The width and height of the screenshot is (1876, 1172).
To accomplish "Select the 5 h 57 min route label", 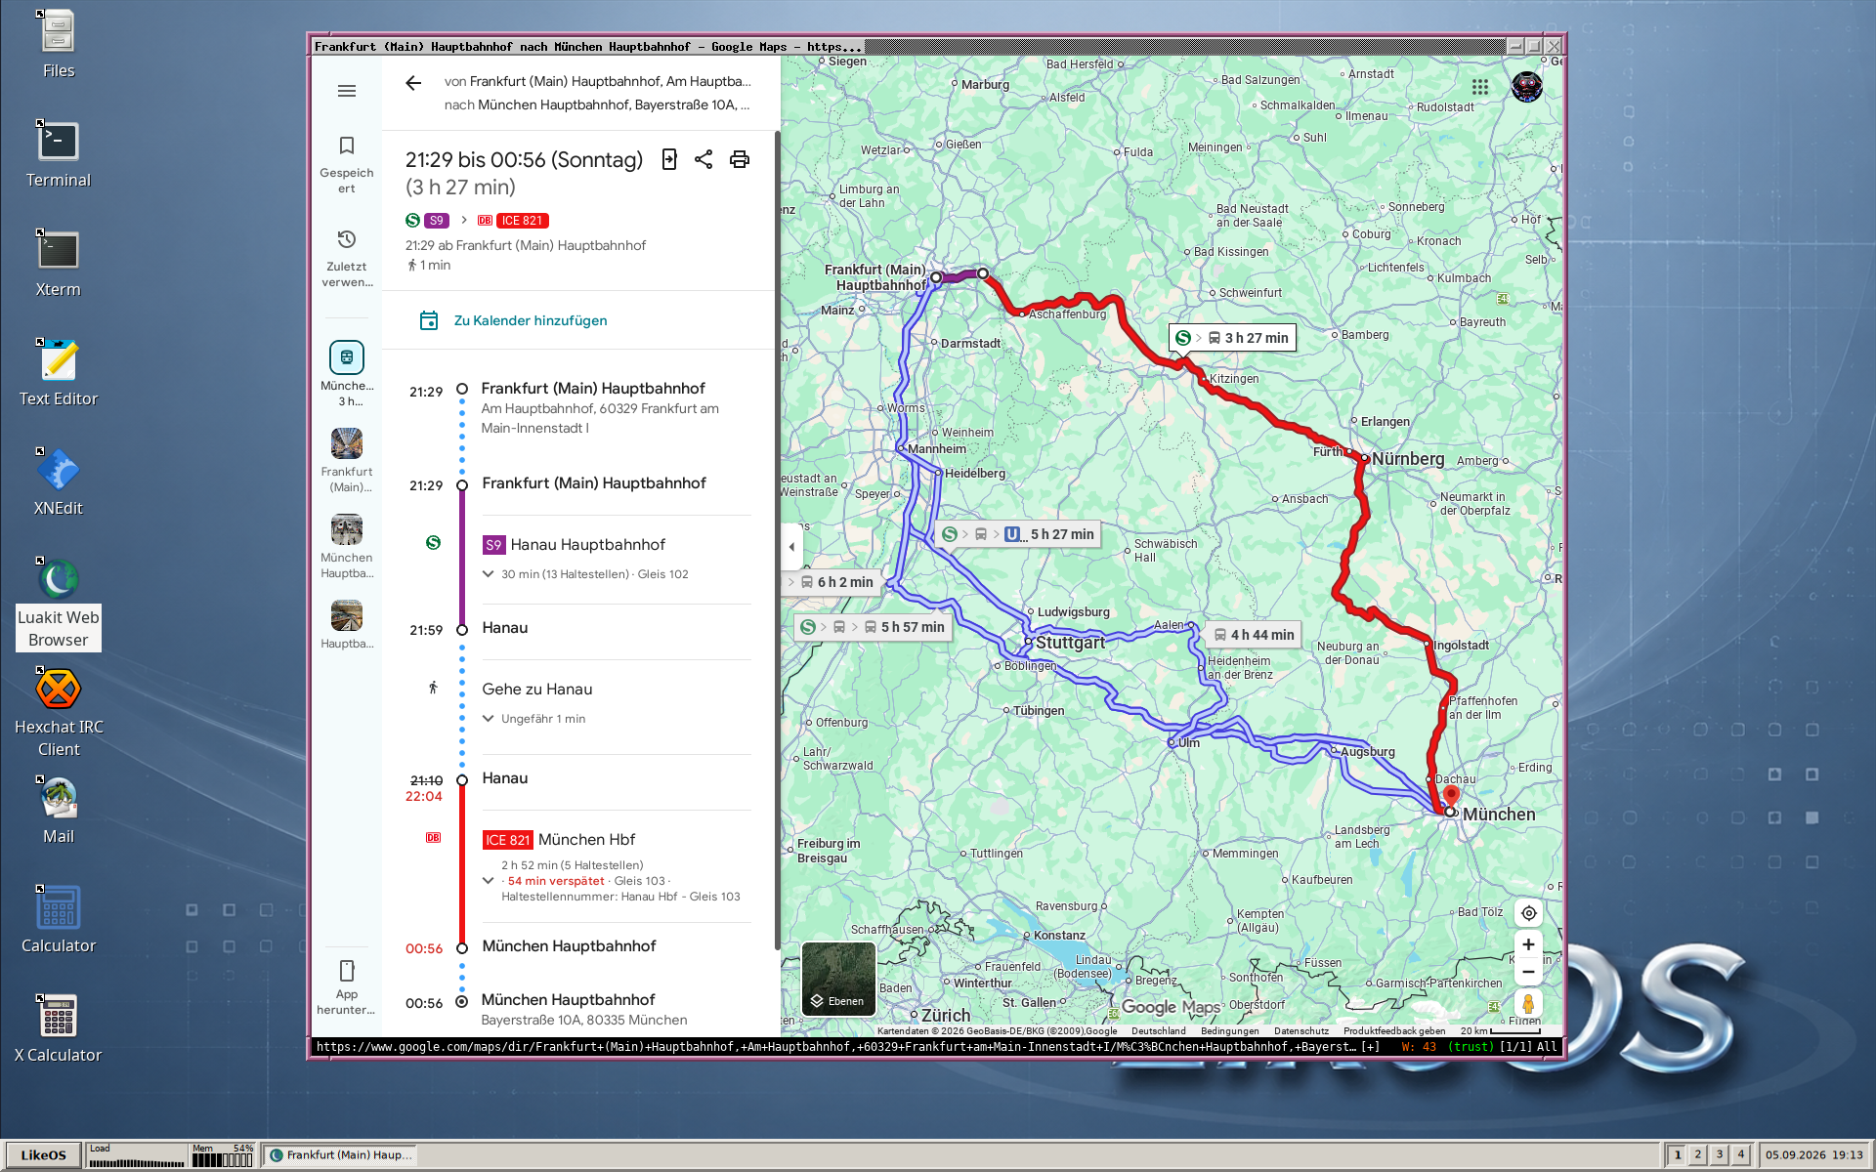I will [874, 627].
